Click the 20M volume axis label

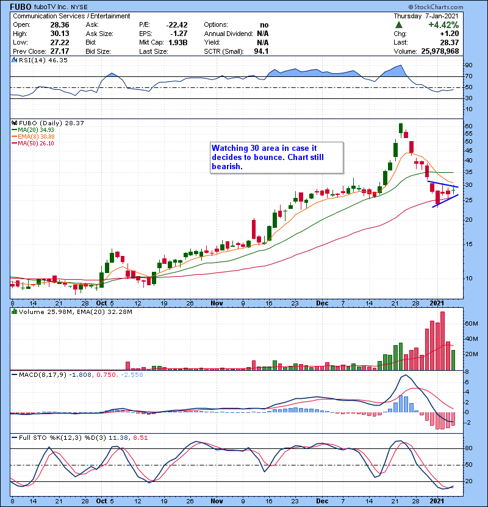[472, 354]
